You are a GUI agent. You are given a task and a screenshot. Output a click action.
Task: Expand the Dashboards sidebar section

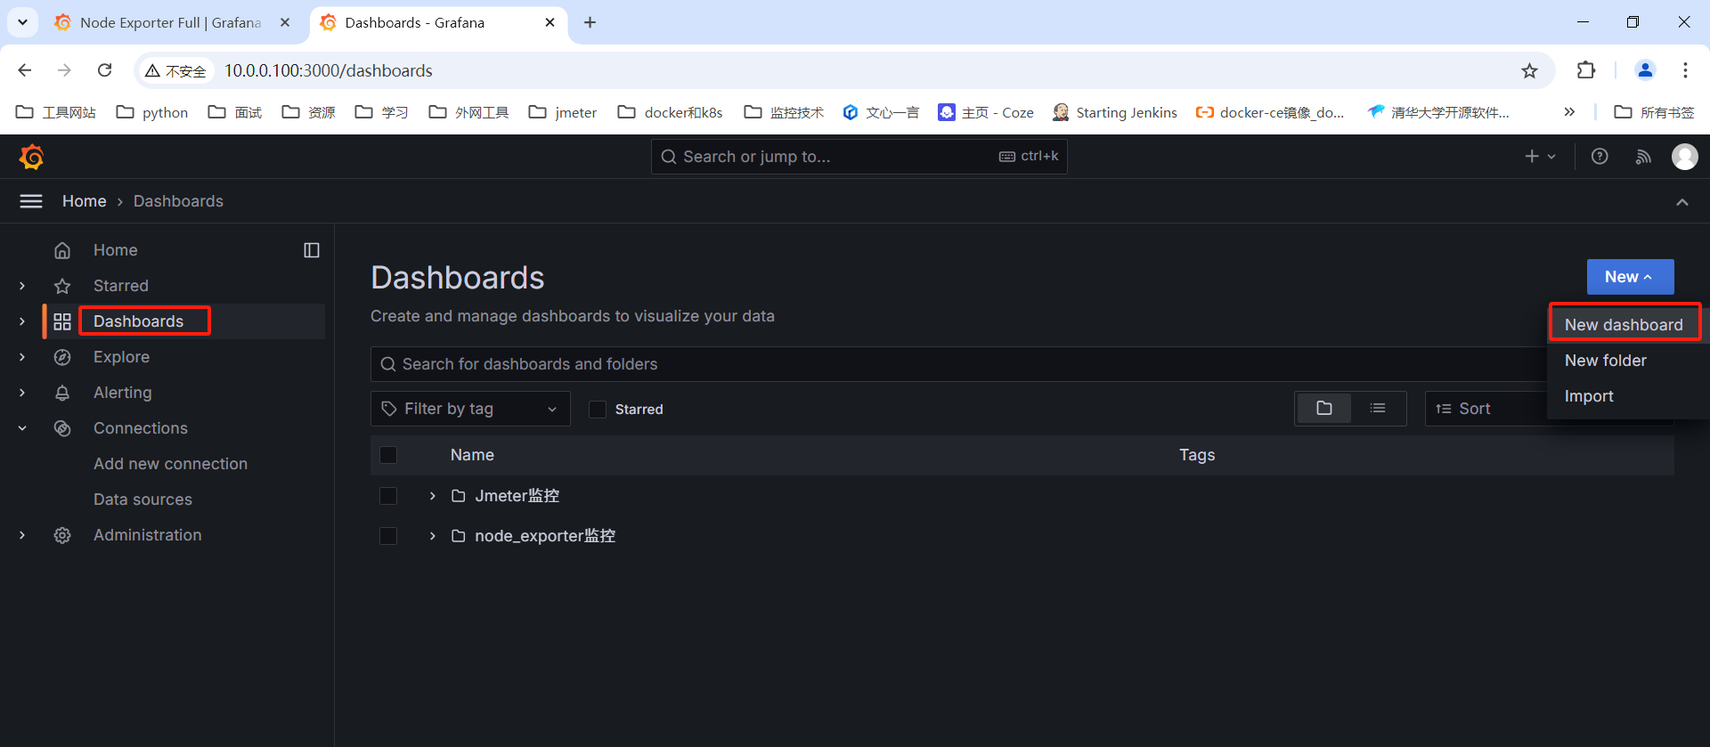pyautogui.click(x=22, y=321)
